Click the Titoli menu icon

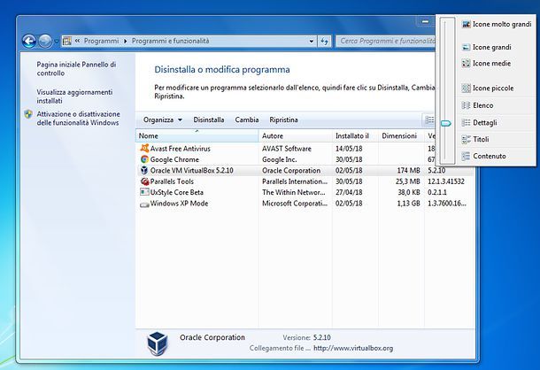pos(466,139)
